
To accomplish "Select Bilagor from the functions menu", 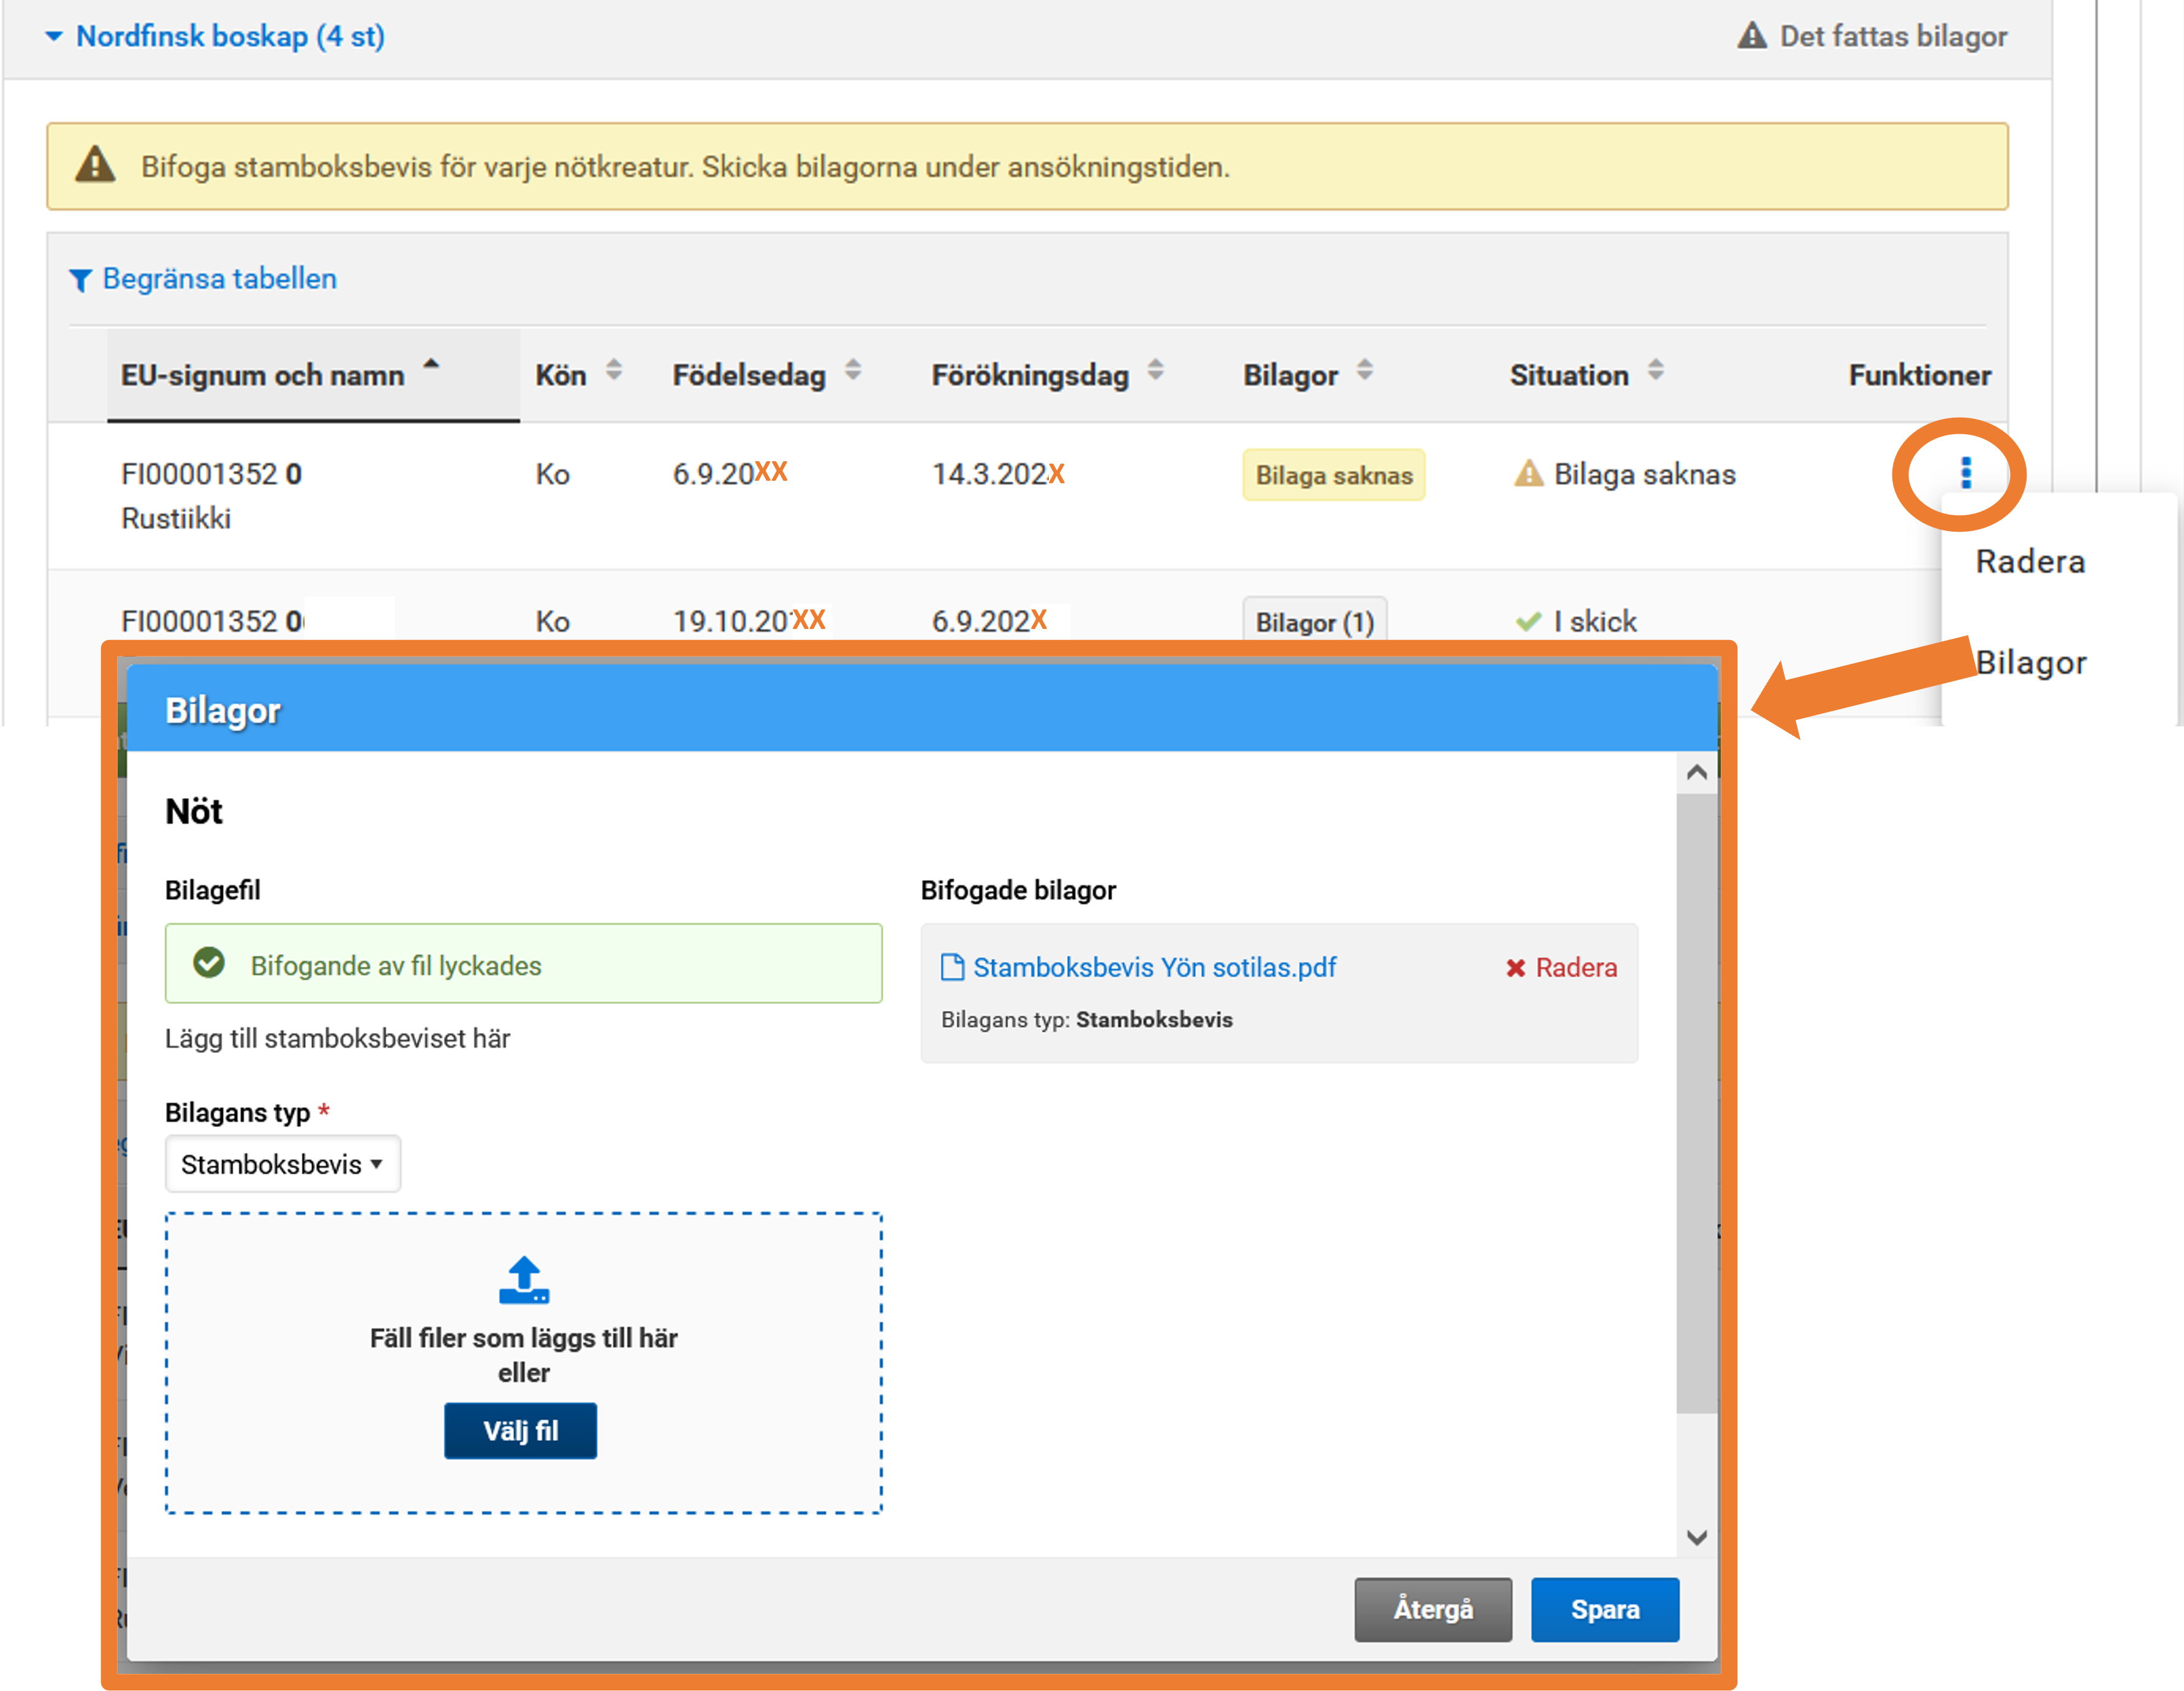I will click(x=2030, y=663).
